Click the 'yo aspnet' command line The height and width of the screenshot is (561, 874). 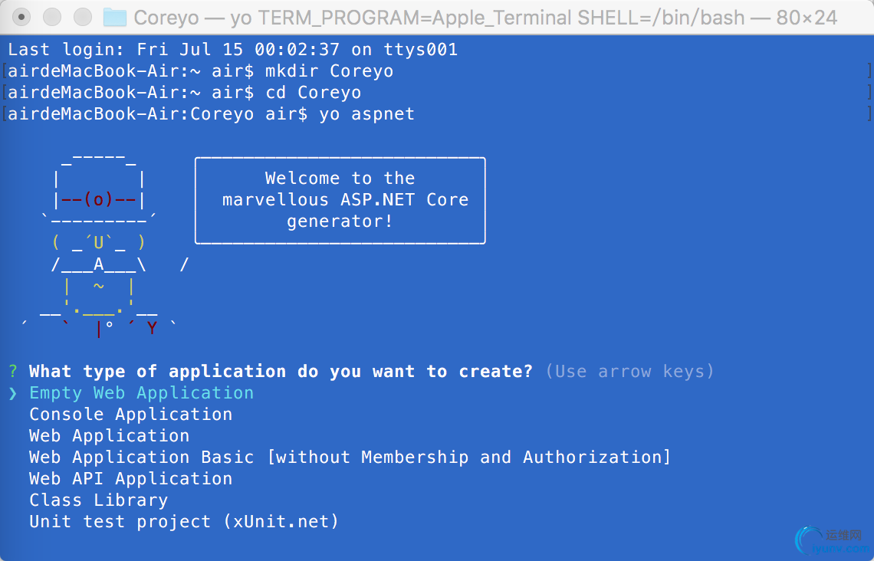click(366, 114)
